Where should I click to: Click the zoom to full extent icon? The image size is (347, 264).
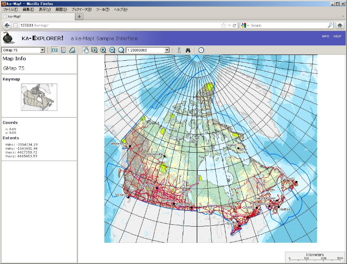tap(121, 50)
